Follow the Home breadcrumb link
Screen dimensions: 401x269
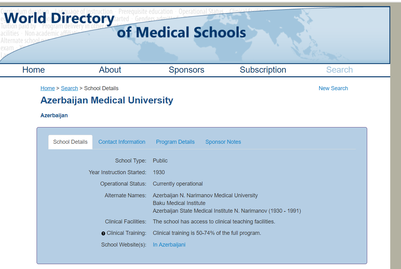click(47, 88)
